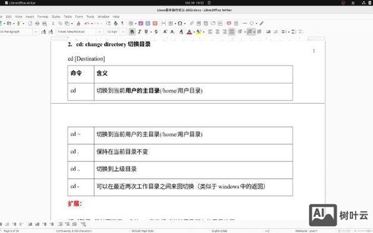This screenshot has width=373, height=233.
Task: Open the View menu
Action: pos(19,17)
